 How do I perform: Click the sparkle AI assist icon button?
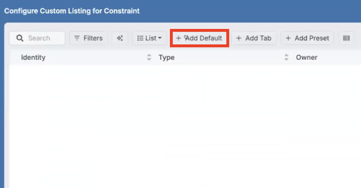[120, 38]
